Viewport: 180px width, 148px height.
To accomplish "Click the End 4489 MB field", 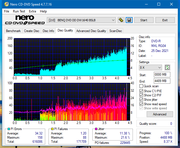I will pyautogui.click(x=162, y=81).
